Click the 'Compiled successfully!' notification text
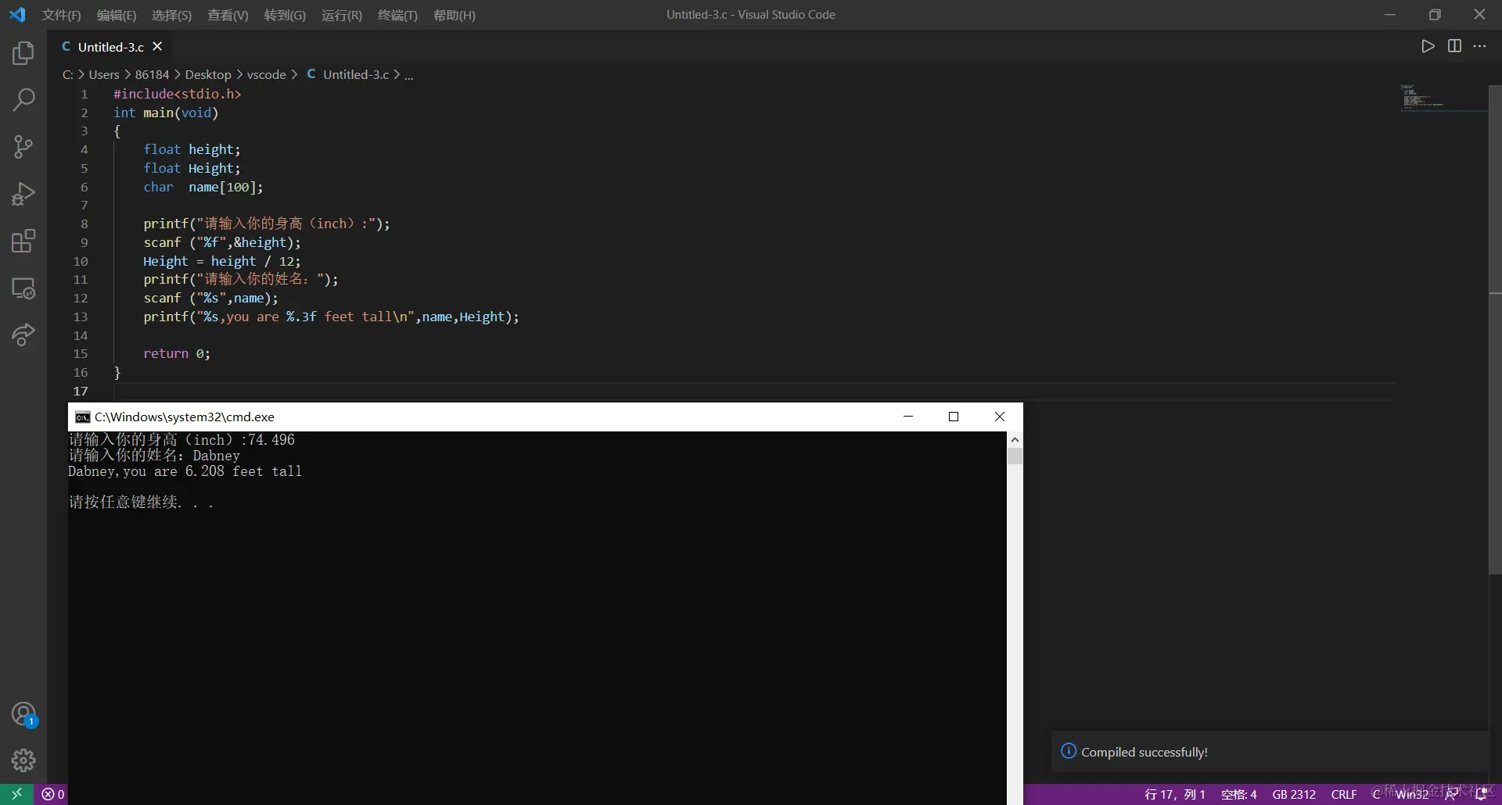 click(x=1144, y=752)
